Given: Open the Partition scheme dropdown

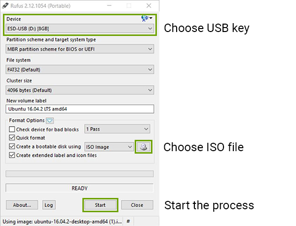Looking at the screenshot, I should [x=80, y=49].
